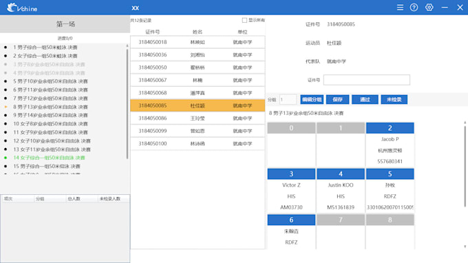The width and height of the screenshot is (468, 263).
Task: Select lane 0 header
Action: (x=291, y=128)
